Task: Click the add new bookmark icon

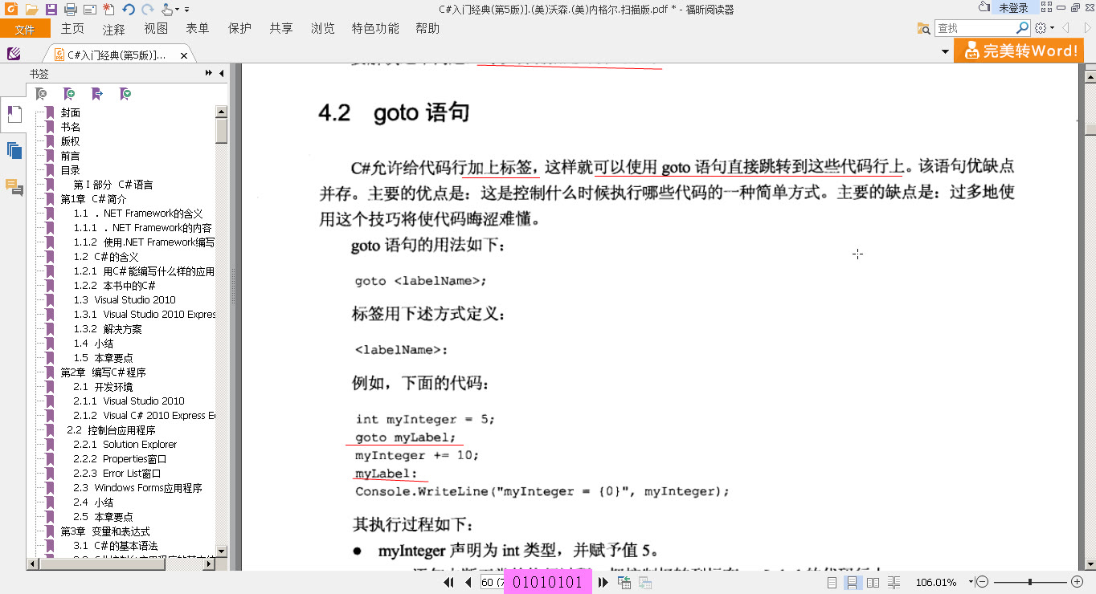Action: click(69, 94)
